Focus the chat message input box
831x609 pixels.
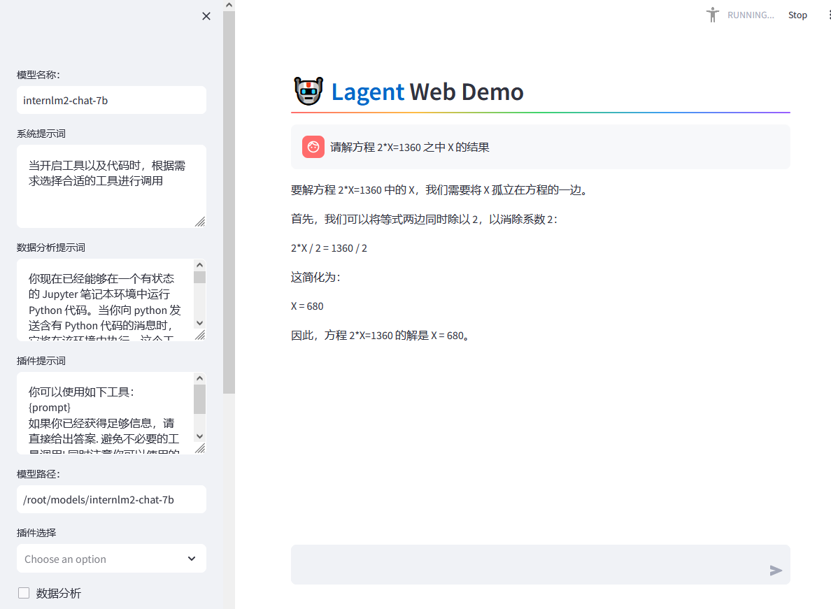[541, 564]
